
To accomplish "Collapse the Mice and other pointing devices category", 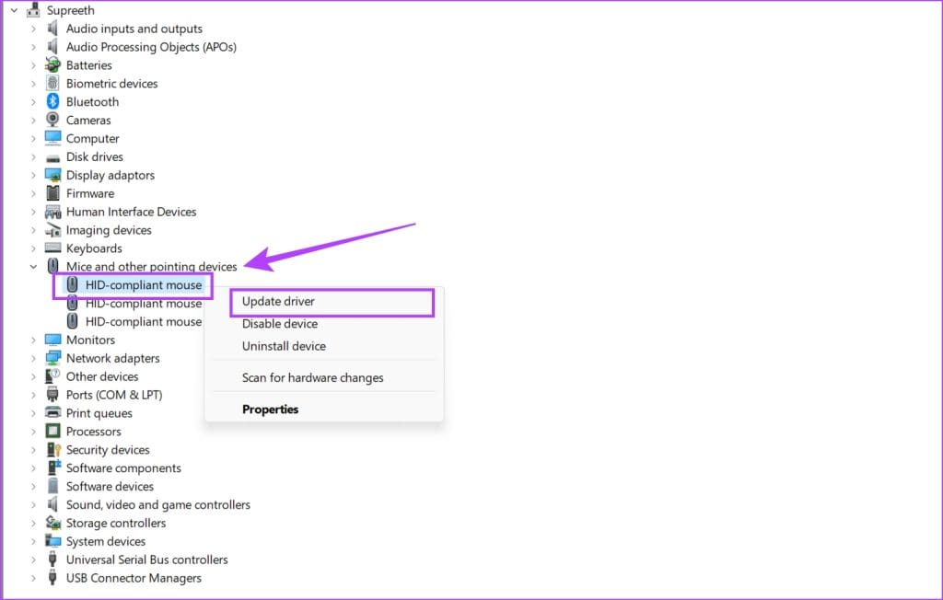I will click(33, 266).
